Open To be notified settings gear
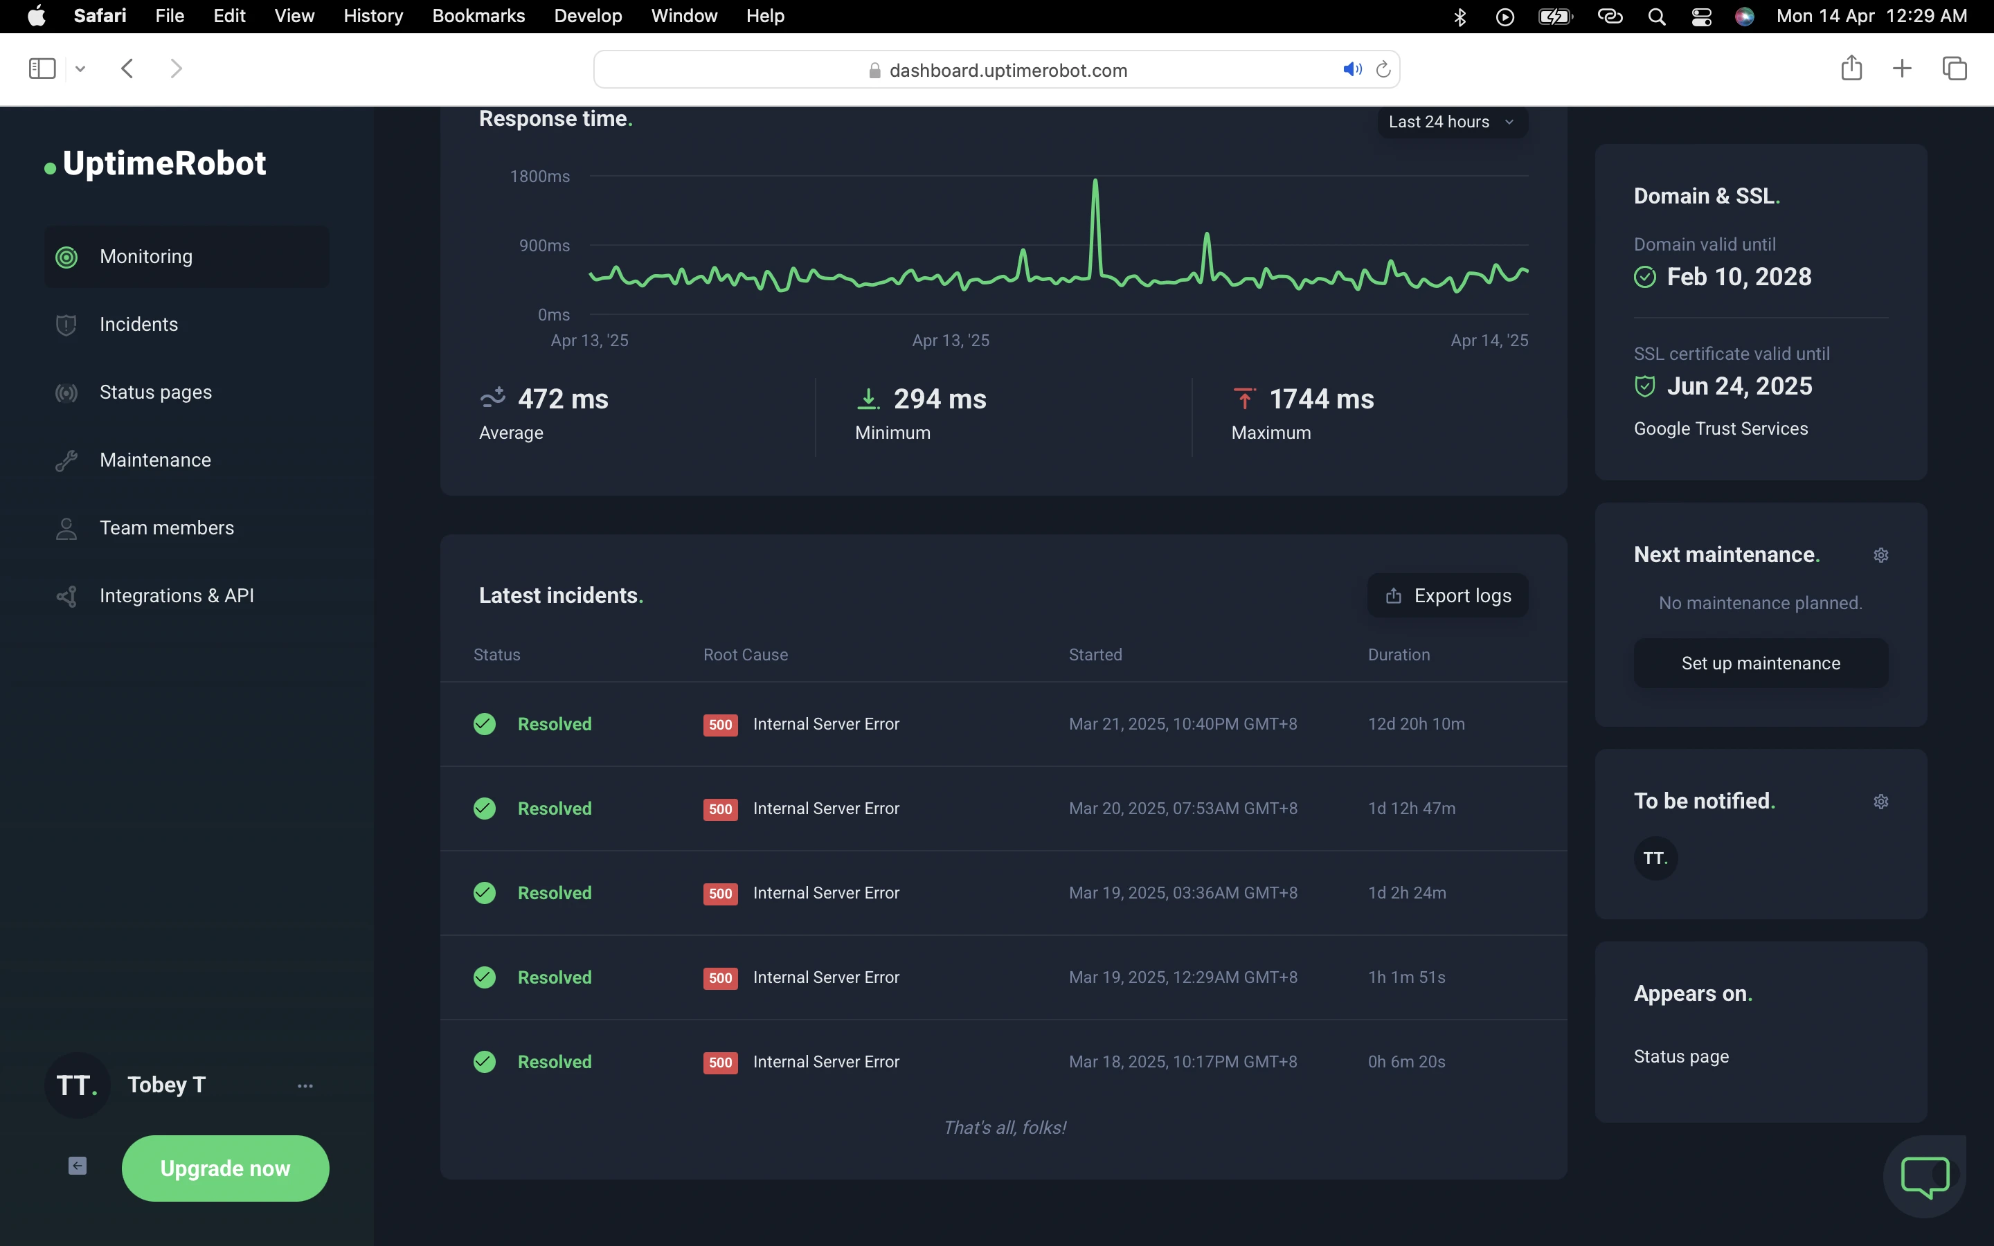The image size is (1994, 1246). coord(1880,802)
